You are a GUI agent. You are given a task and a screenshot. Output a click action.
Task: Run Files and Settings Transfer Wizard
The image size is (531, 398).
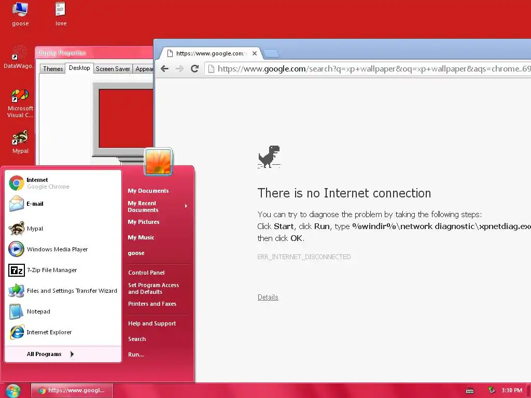pos(63,291)
